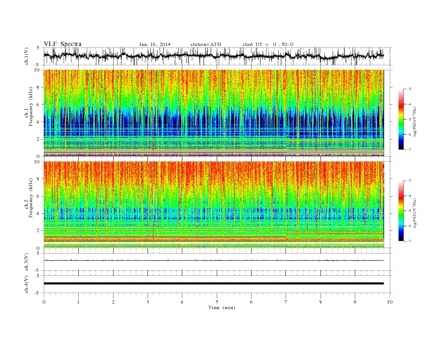
Task: Click the ch.2 spectrogram panel
Action: click(x=213, y=204)
